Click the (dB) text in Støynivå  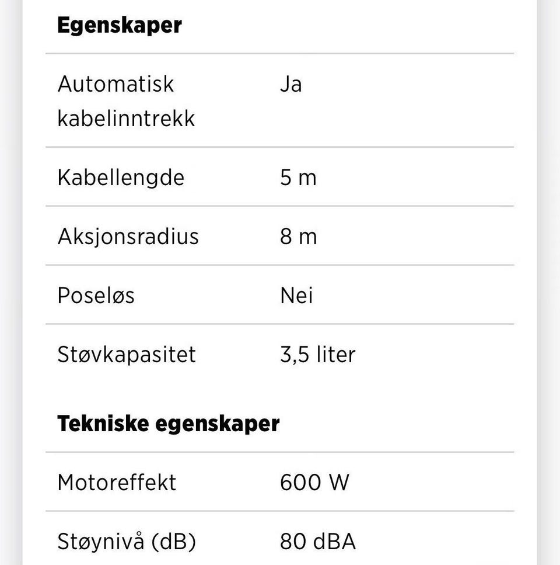173,542
